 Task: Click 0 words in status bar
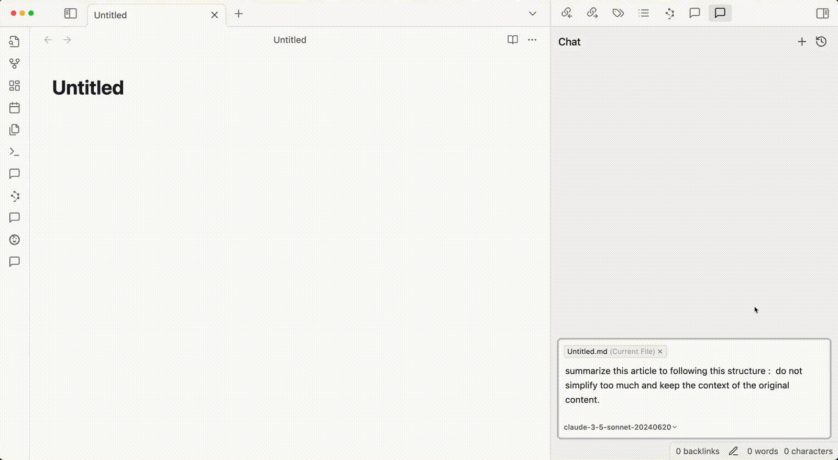pyautogui.click(x=762, y=451)
